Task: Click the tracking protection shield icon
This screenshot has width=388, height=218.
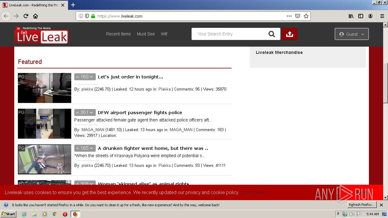Action: (x=87, y=16)
